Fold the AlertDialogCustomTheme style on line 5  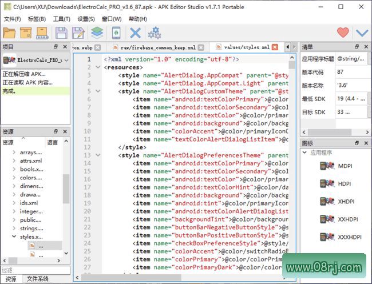pos(98,91)
